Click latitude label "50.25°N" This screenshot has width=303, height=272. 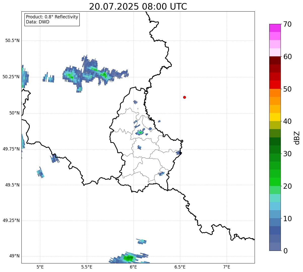(x=11, y=77)
